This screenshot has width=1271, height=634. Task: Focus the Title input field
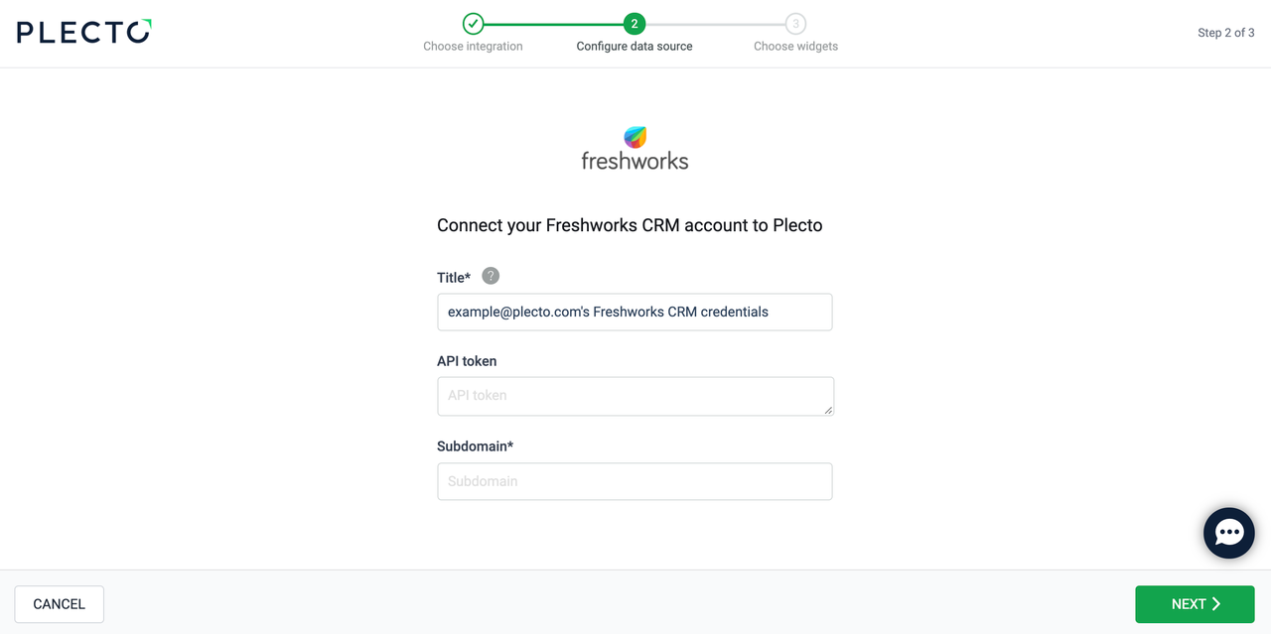635,312
